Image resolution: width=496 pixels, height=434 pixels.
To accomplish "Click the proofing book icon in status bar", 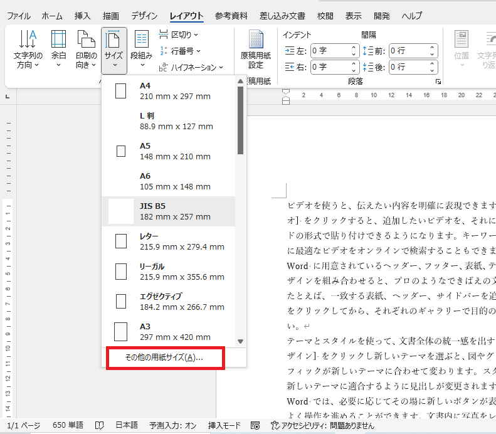I will tap(100, 425).
